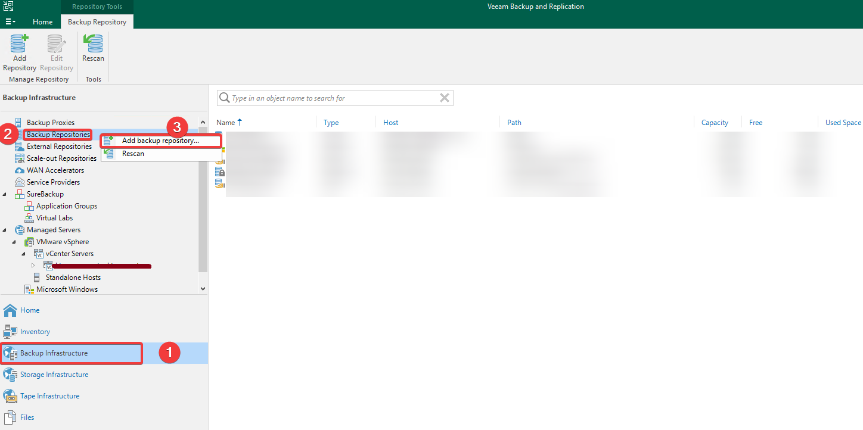Click the tree panel scrollbar down arrow
This screenshot has height=430, width=863.
point(203,288)
